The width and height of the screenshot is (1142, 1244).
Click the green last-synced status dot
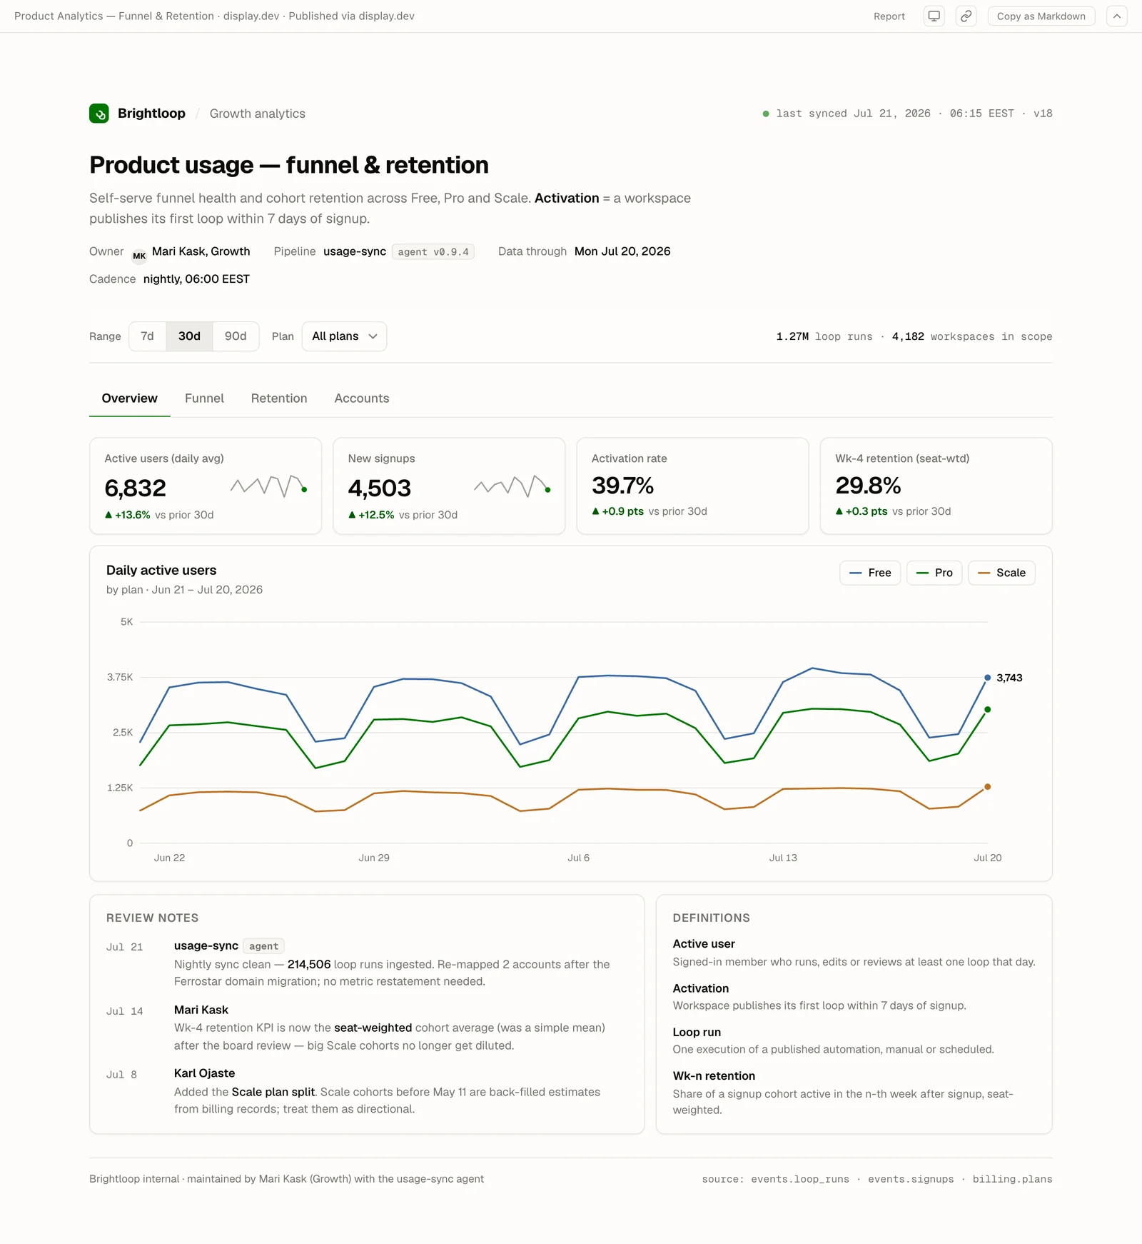pos(766,114)
